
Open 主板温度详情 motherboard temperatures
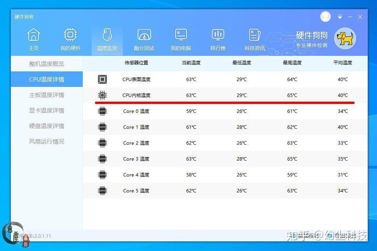coord(46,95)
